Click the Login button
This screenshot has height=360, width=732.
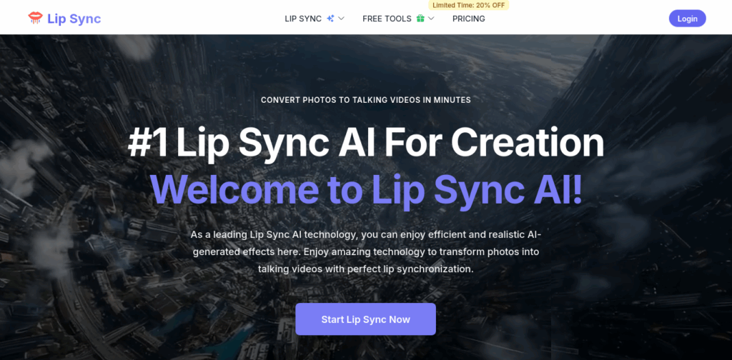point(687,19)
